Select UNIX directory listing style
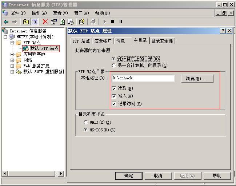Viewport: 236px width, 186px height. (86, 122)
